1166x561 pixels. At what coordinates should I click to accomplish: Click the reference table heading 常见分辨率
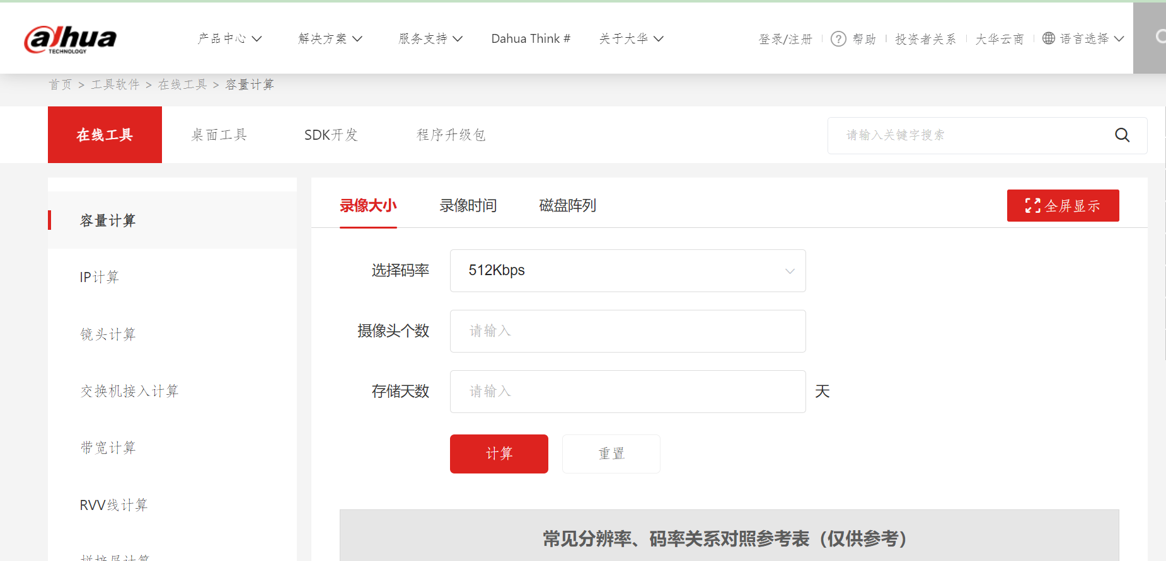(x=725, y=538)
